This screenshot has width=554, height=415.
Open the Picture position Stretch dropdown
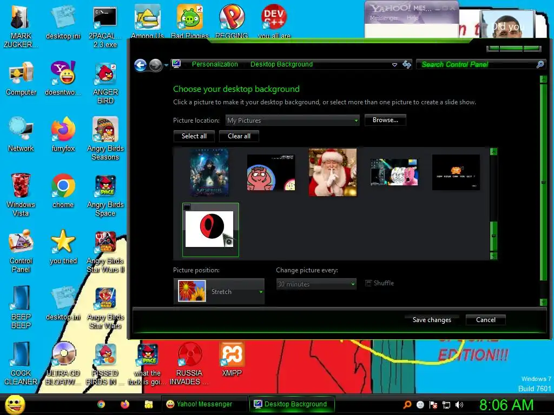[219, 291]
